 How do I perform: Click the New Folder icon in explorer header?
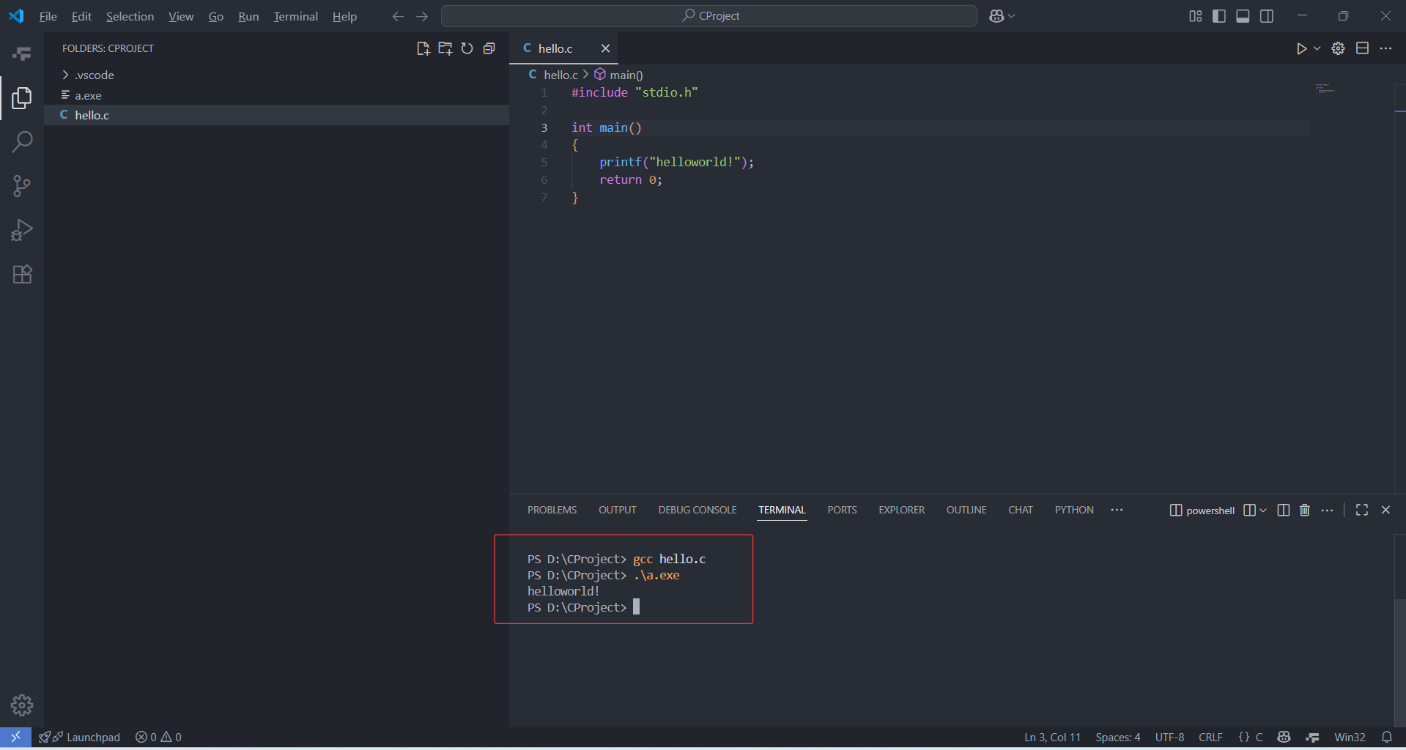click(445, 48)
